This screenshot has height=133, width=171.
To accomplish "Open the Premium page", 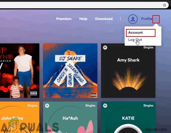I will click(64, 19).
